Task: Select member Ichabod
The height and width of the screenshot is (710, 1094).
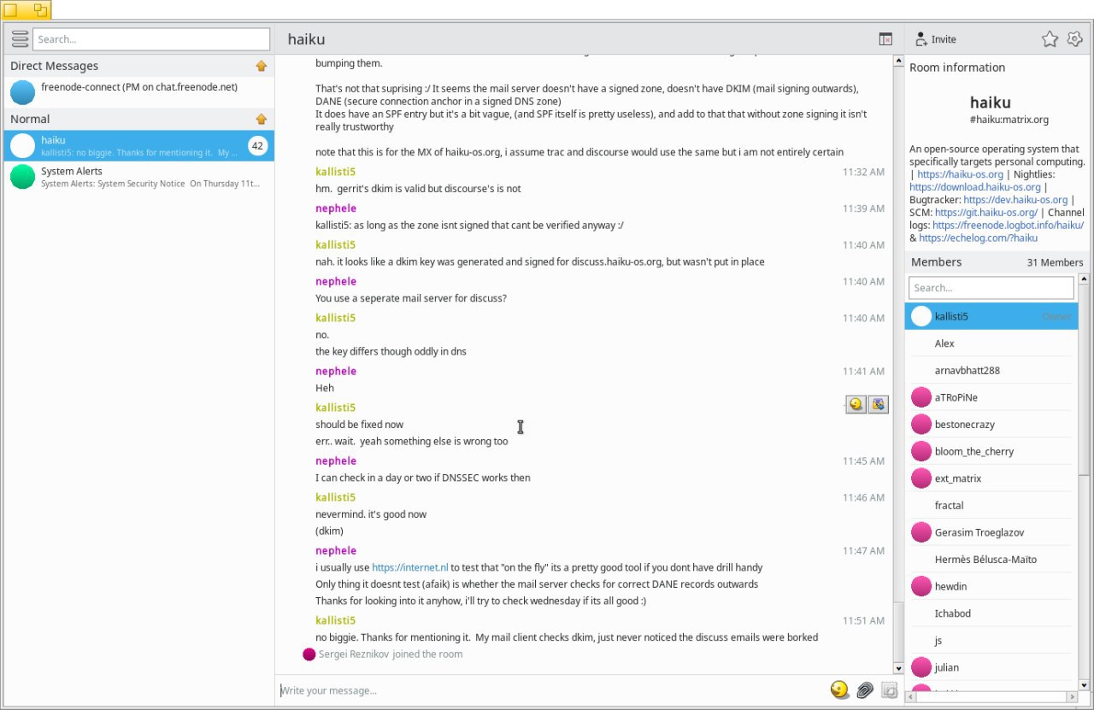Action: 991,613
